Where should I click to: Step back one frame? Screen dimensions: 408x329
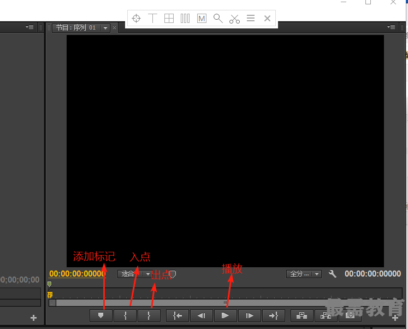tap(202, 315)
